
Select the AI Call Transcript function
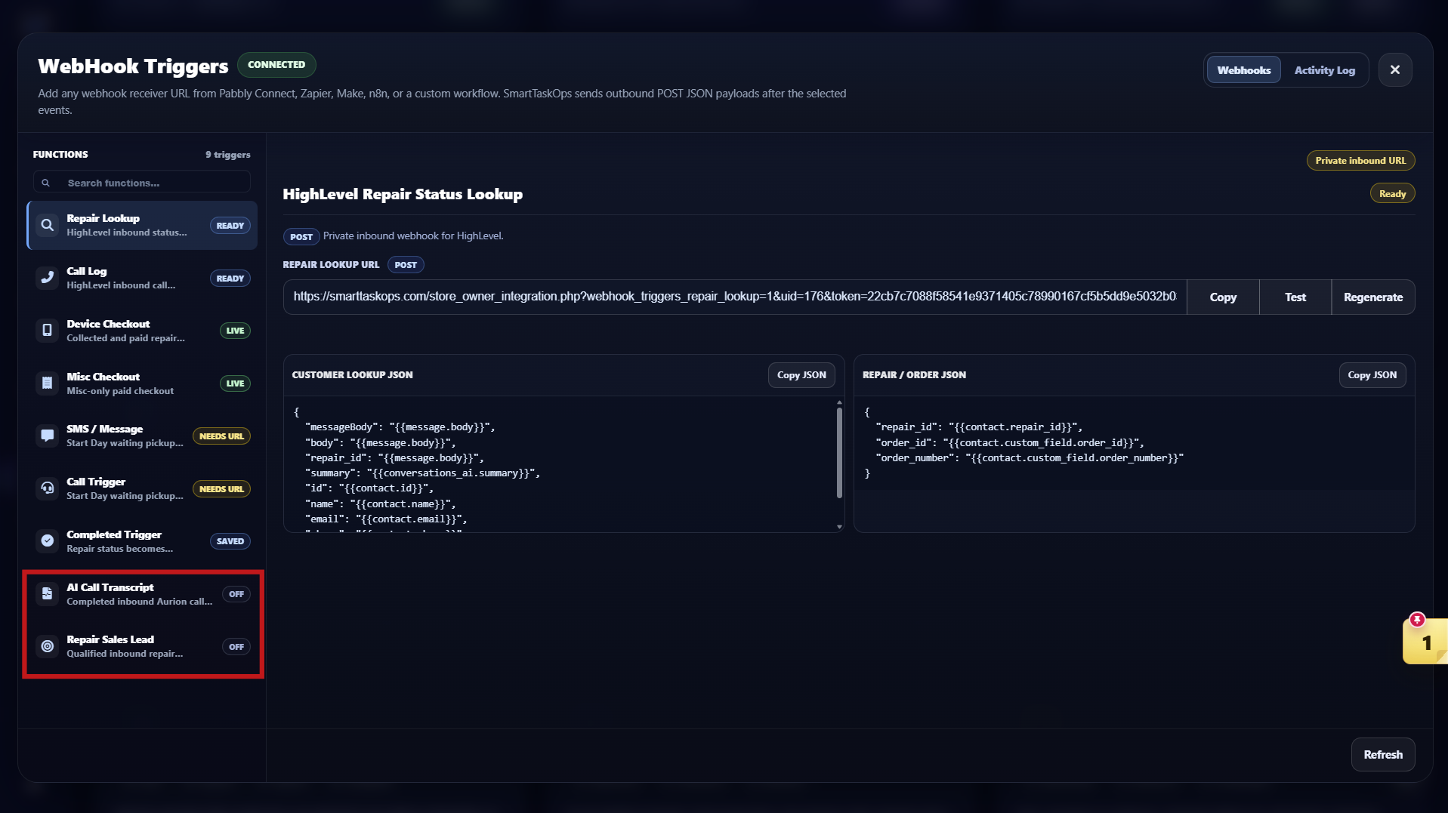point(142,594)
